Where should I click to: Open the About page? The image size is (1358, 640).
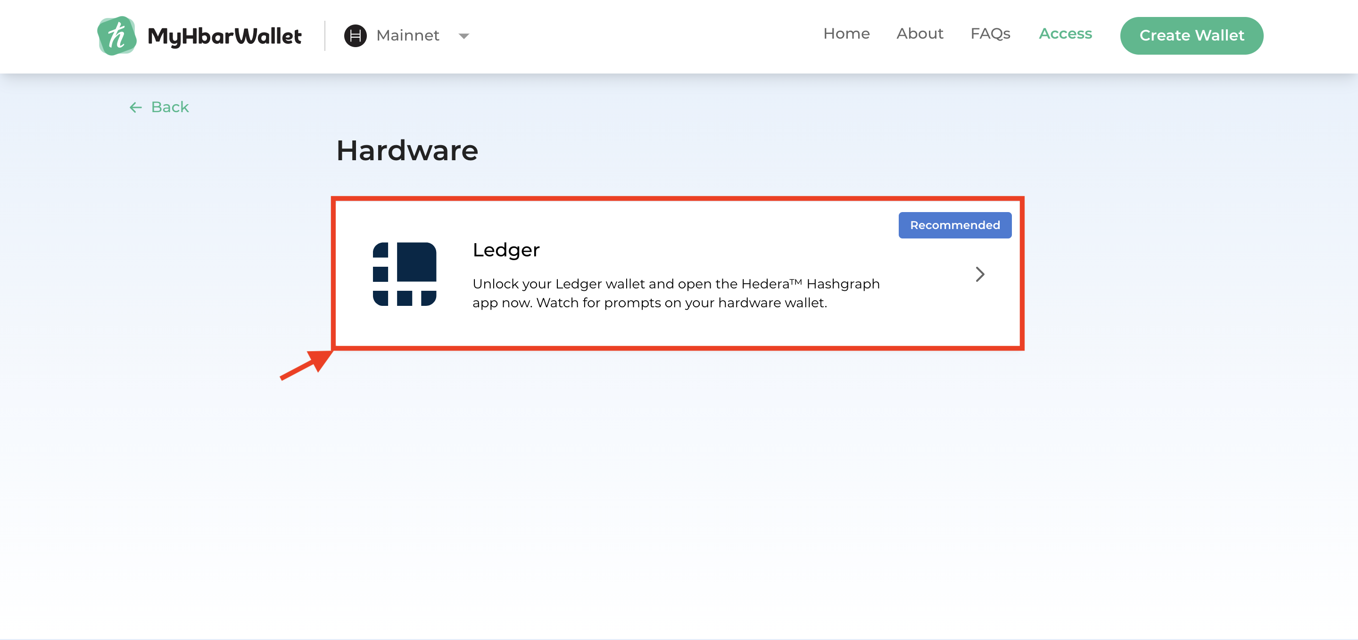point(919,34)
